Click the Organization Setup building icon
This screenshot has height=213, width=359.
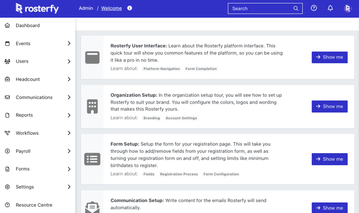pos(92,106)
